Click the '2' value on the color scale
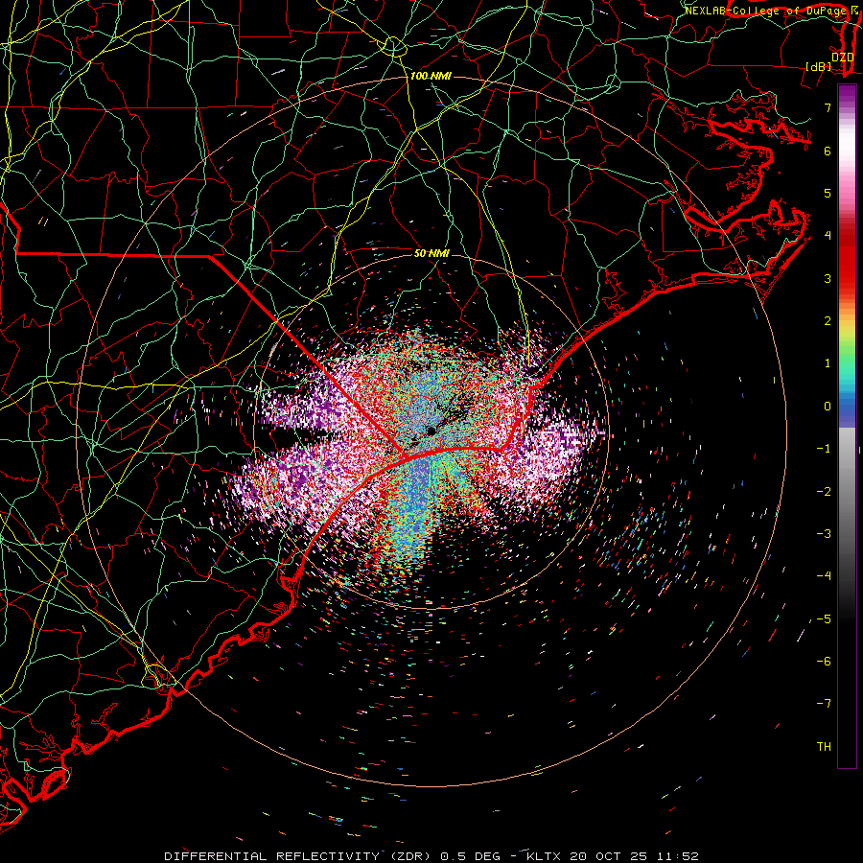Viewport: 863px width, 863px height. pyautogui.click(x=828, y=321)
